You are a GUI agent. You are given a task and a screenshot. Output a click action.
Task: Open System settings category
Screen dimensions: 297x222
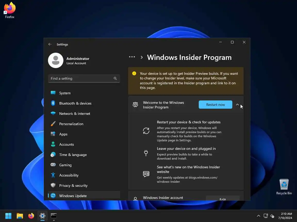[x=84, y=93]
